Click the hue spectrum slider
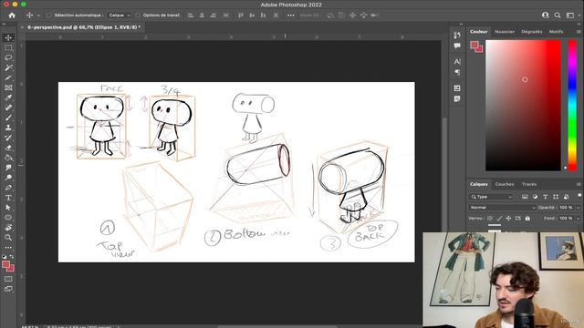The width and height of the screenshot is (584, 328). 572,106
